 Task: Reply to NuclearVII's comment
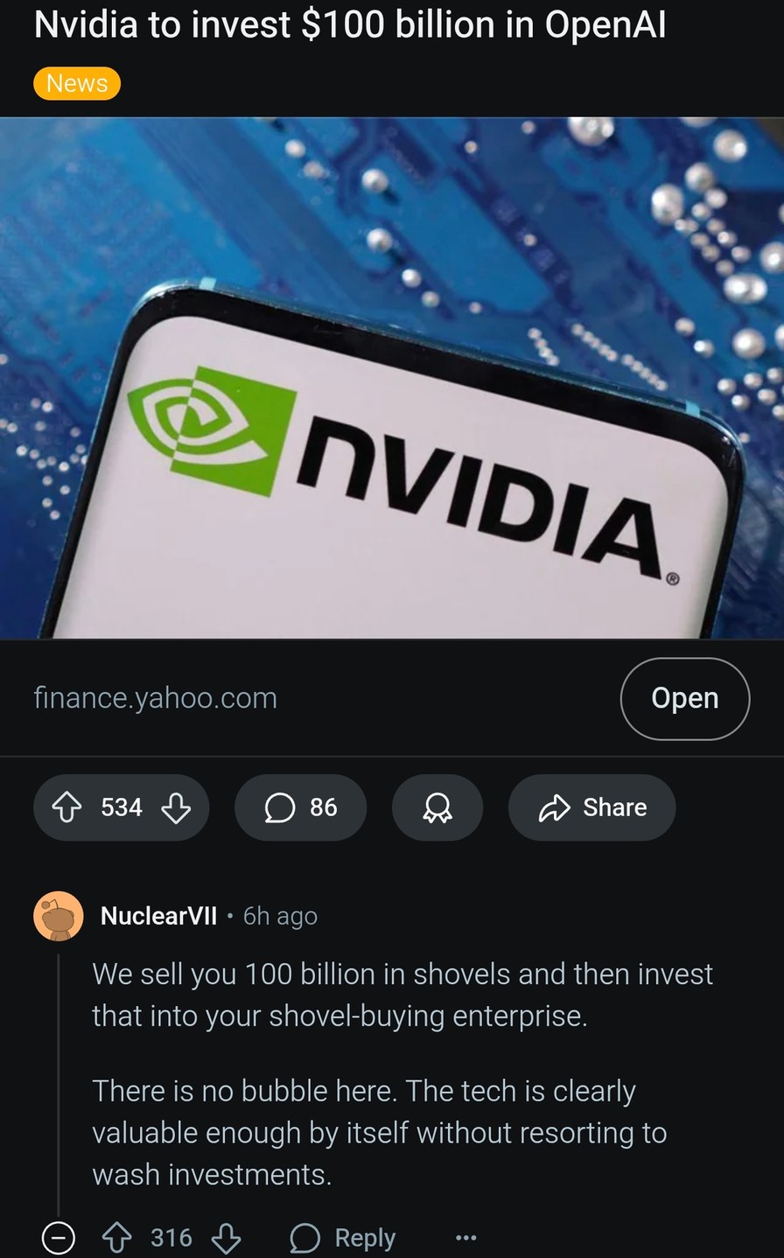(x=362, y=1238)
